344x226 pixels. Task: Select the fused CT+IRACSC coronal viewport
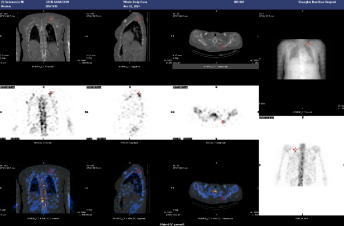43,188
